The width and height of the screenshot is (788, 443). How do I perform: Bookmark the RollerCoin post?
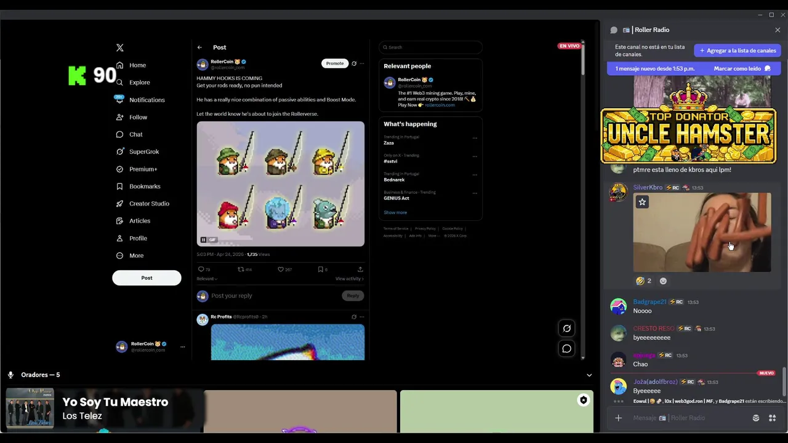point(320,269)
